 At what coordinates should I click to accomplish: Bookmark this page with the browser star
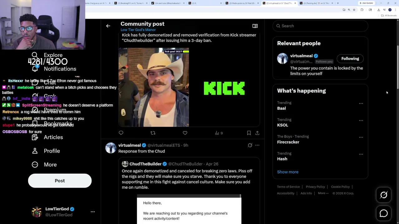click(354, 10)
